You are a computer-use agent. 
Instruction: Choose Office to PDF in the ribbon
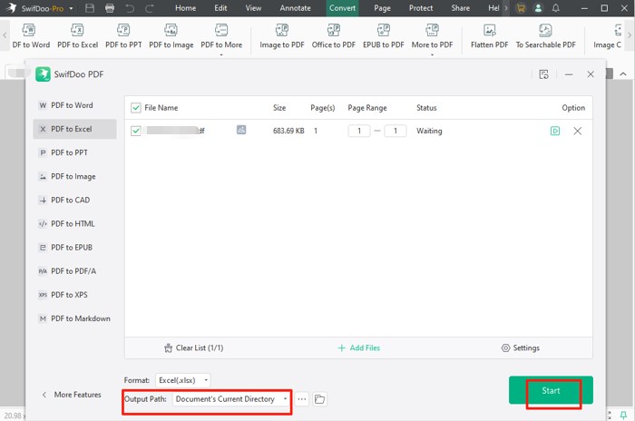(333, 36)
